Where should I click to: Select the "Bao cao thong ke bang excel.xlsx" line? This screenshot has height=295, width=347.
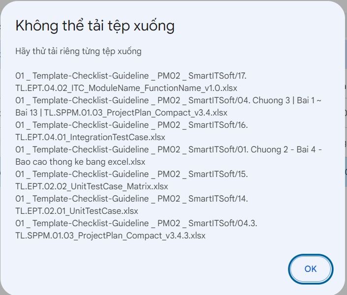[x=80, y=162]
